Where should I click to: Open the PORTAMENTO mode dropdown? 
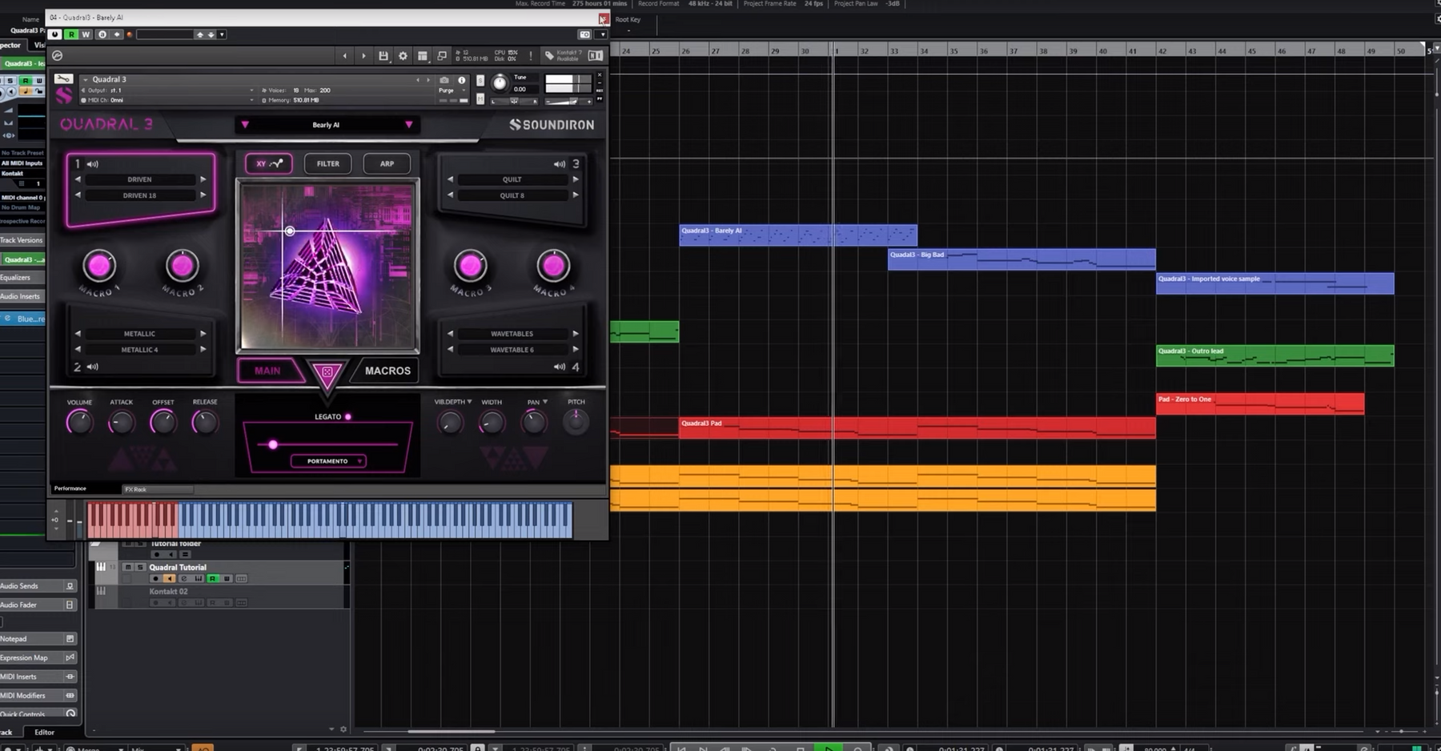click(328, 461)
